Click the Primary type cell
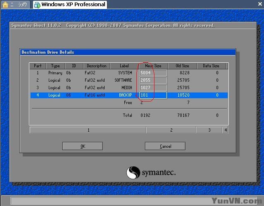 pyautogui.click(x=55, y=73)
